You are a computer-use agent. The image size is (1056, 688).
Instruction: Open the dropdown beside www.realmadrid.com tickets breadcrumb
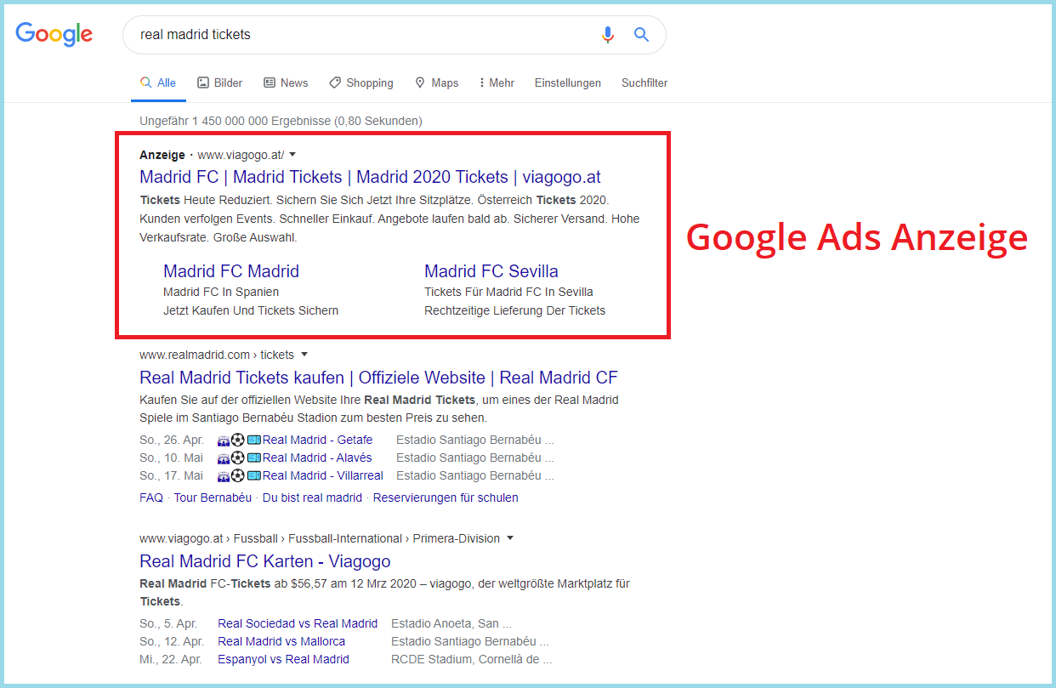tap(304, 355)
